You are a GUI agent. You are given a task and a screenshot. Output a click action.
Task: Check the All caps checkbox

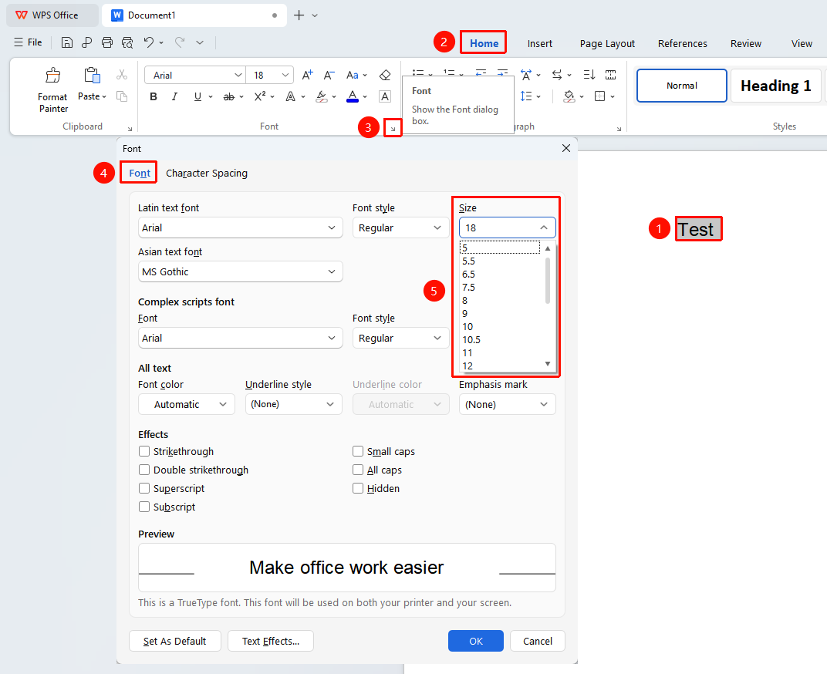coord(358,470)
